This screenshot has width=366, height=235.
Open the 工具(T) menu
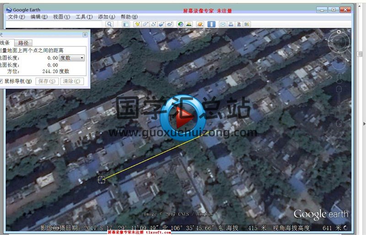coord(83,17)
